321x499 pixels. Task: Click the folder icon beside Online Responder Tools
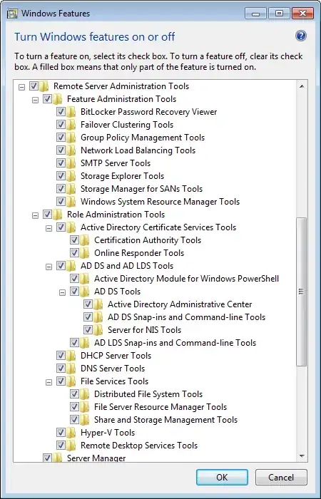[x=85, y=253]
